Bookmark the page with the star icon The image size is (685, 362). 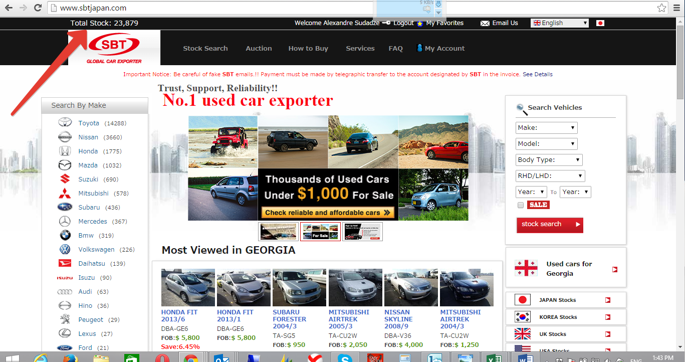pyautogui.click(x=662, y=8)
